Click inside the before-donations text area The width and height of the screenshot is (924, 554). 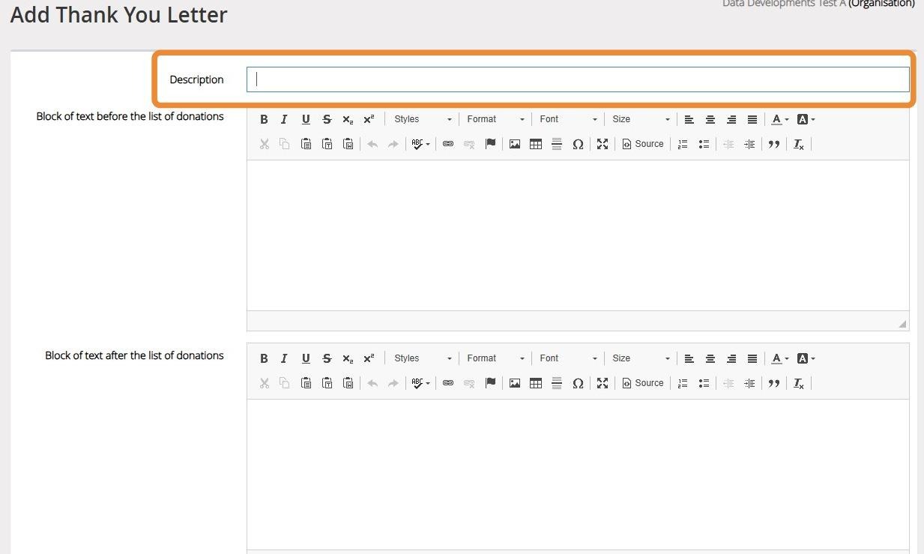point(578,235)
